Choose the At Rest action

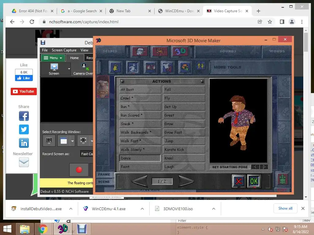(140, 90)
